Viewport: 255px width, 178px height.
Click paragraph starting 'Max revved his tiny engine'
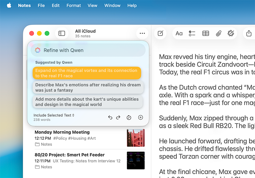tap(207, 64)
